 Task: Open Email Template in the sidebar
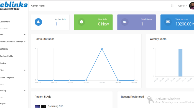[x=7, y=78]
